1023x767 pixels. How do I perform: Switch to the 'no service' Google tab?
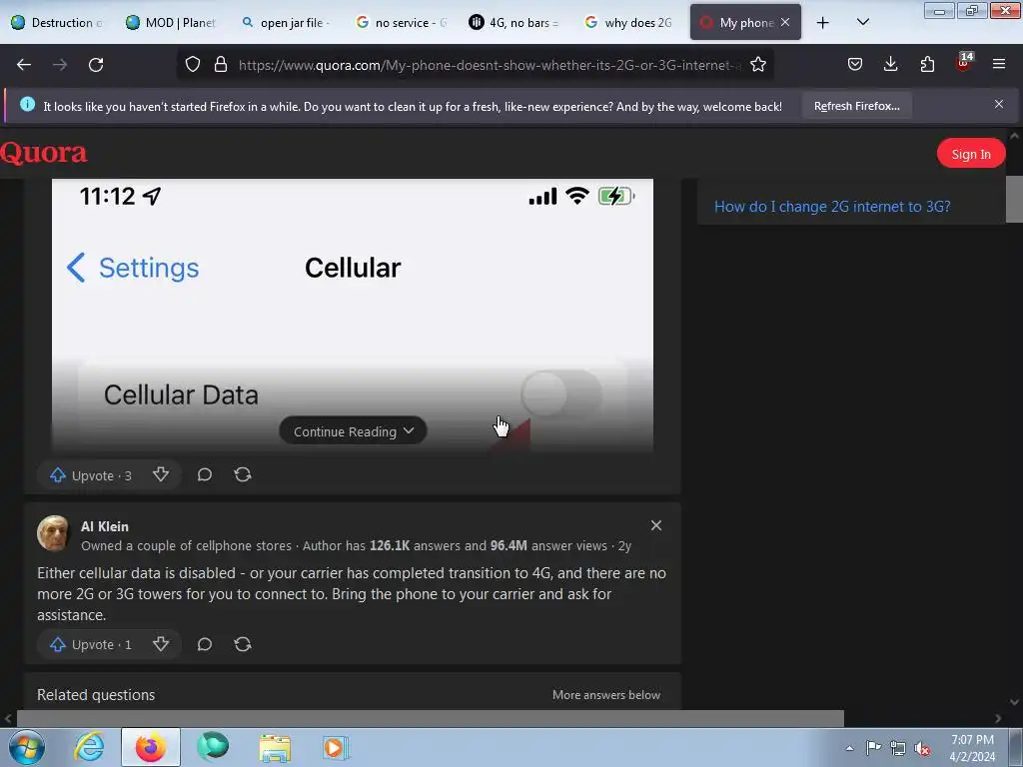click(x=400, y=22)
